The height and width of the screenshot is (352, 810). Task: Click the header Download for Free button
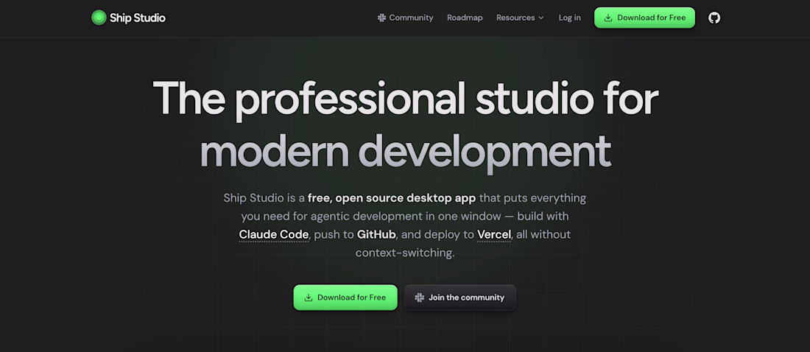click(x=645, y=18)
